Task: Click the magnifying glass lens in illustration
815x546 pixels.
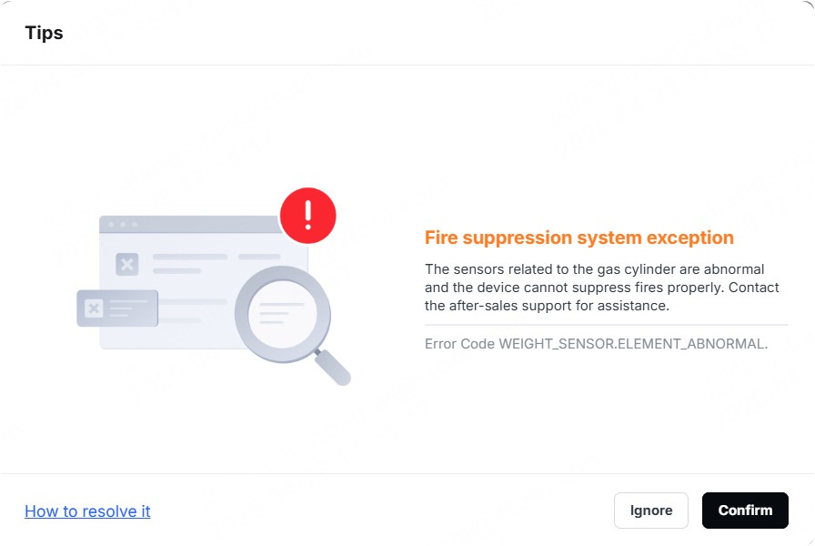Action: [283, 314]
